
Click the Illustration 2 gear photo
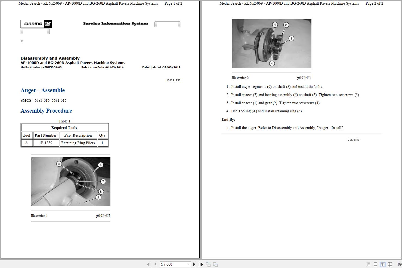click(272, 44)
